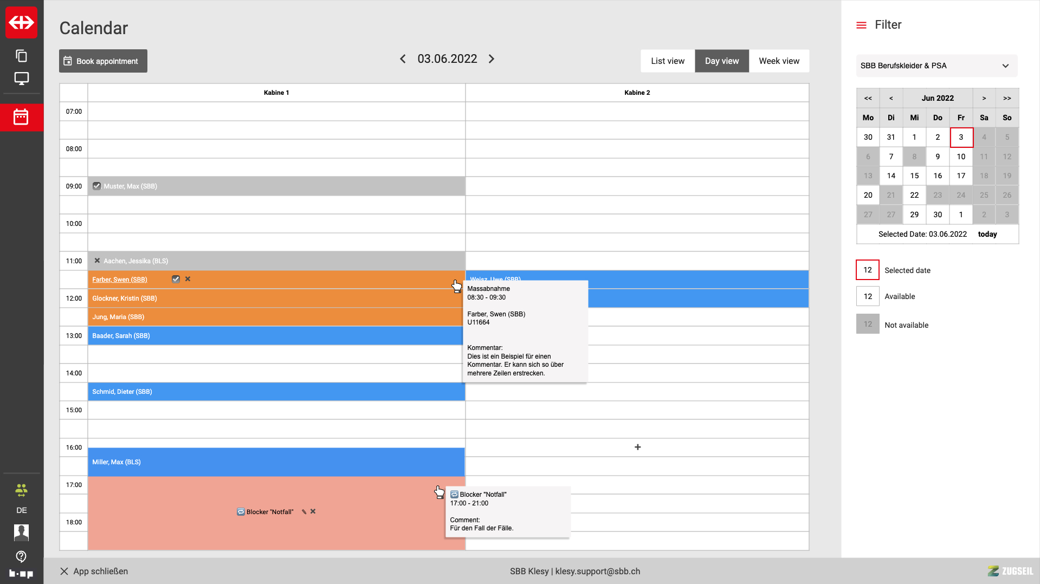Open the monitor screen icon in sidebar

(x=22, y=79)
